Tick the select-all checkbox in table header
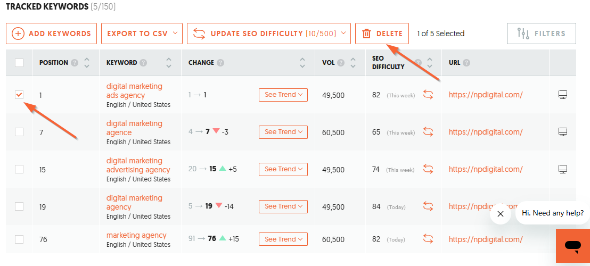This screenshot has height=266, width=590. point(19,63)
